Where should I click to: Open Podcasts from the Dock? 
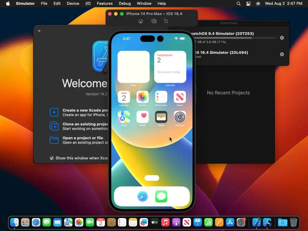176,222
